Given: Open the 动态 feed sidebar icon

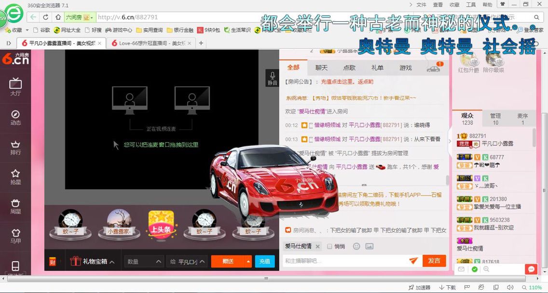Looking at the screenshot, I should click(x=15, y=118).
